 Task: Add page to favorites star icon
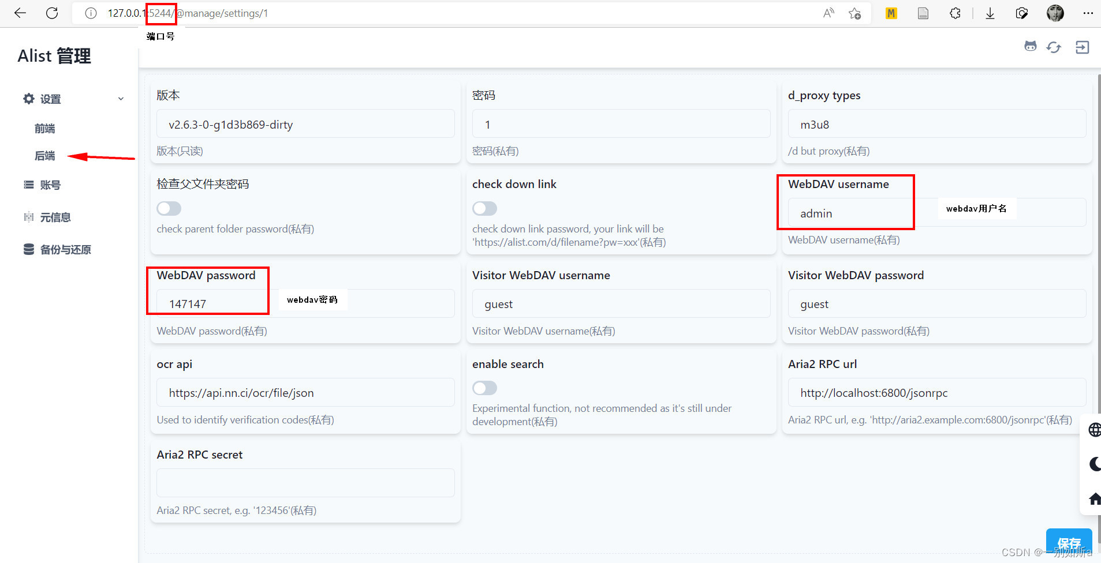(x=855, y=13)
